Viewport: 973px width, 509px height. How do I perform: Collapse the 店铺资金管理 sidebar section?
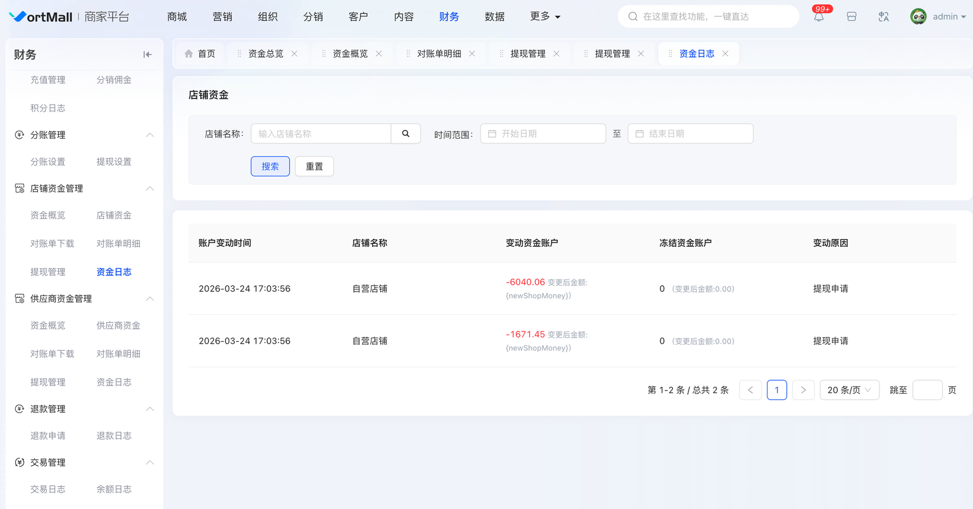click(x=150, y=189)
